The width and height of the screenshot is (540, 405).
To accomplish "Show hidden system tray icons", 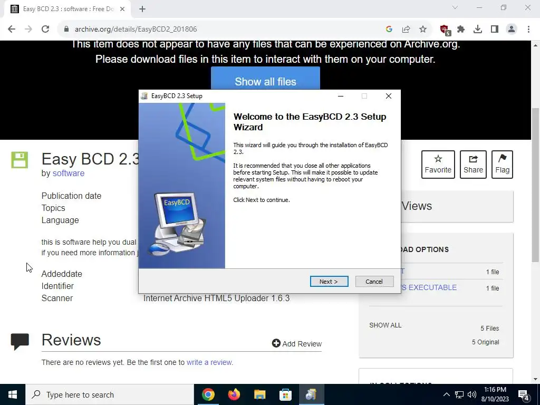I will point(446,394).
